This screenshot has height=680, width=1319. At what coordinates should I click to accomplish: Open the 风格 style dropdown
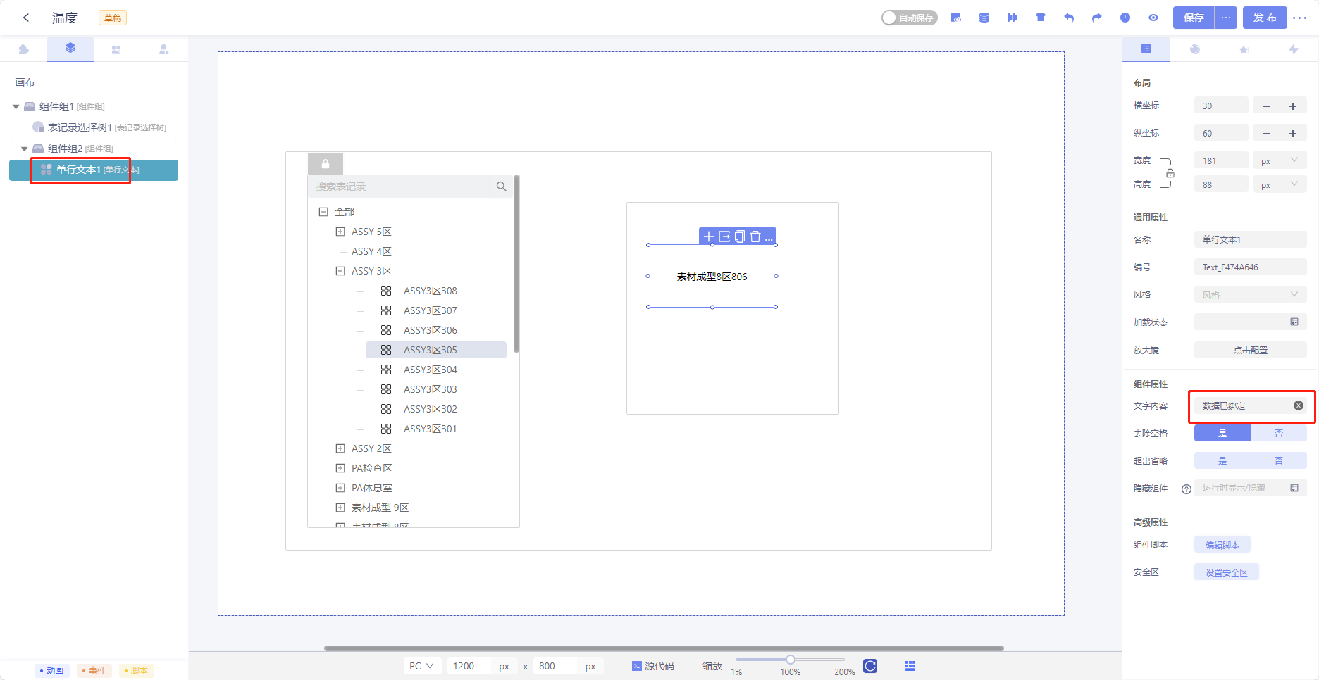[1250, 295]
